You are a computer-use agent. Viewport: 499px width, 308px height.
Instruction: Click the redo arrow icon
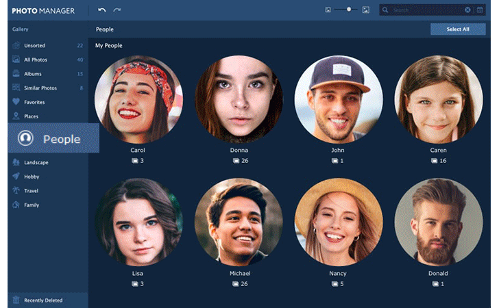click(117, 10)
